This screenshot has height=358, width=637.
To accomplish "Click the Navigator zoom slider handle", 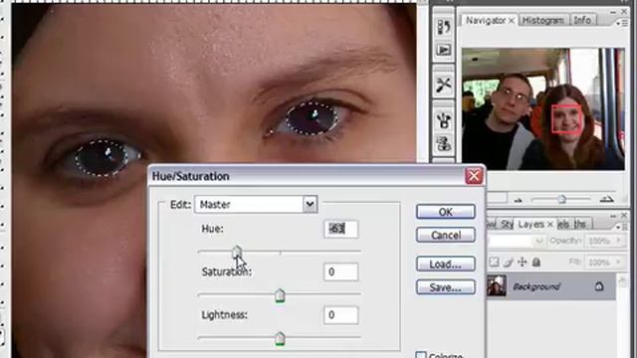I will pyautogui.click(x=561, y=199).
